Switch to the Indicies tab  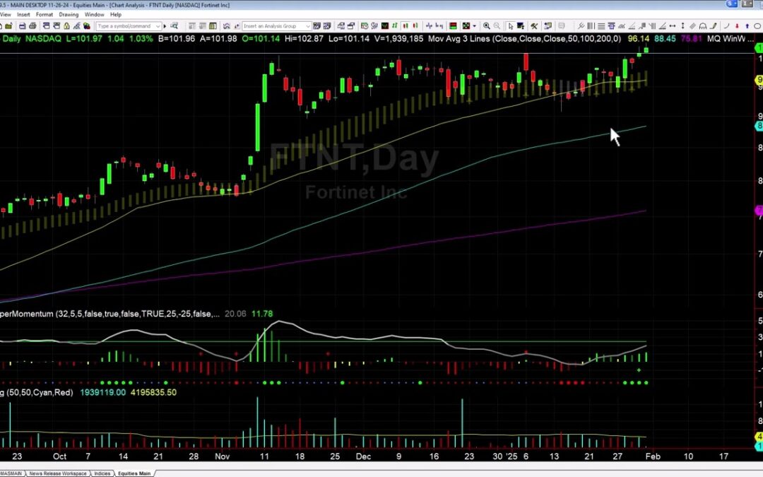102,473
